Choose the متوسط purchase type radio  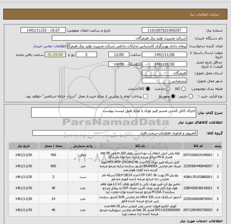click(x=173, y=97)
